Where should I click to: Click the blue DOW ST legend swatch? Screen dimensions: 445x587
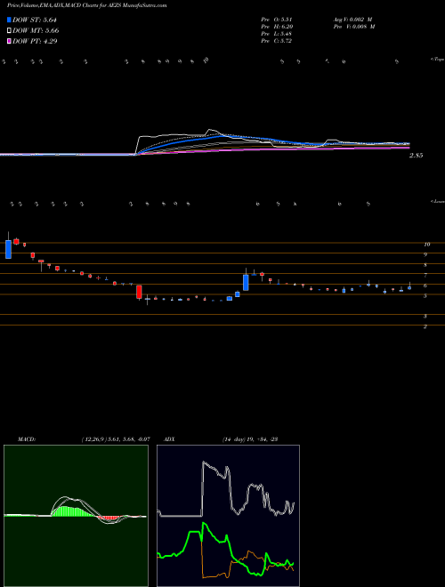click(10, 20)
